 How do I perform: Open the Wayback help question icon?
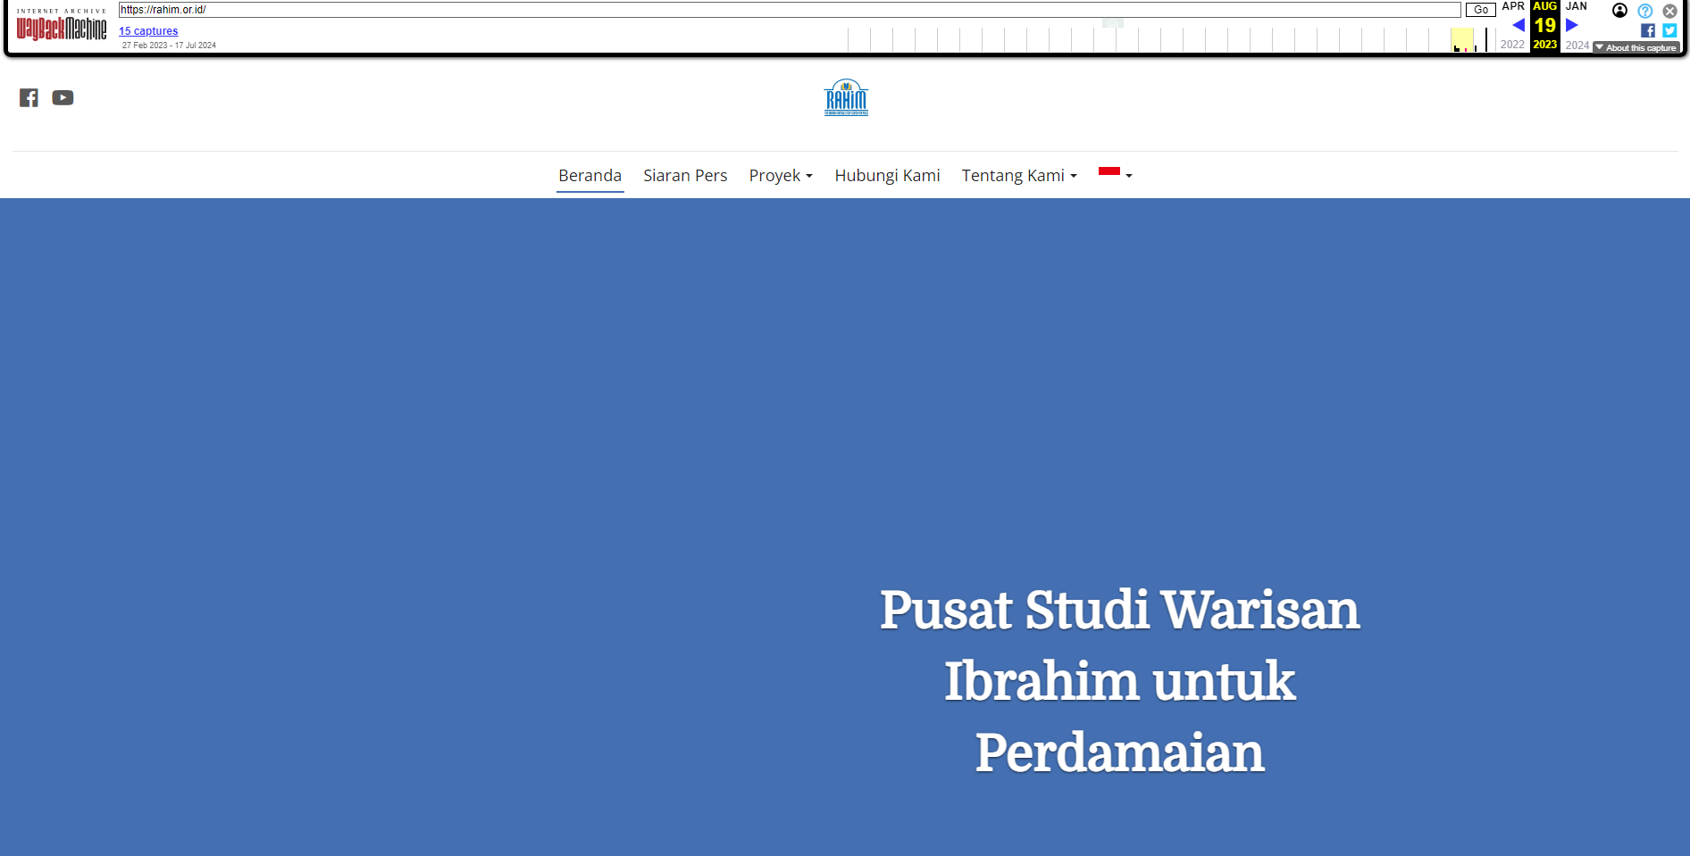[x=1645, y=11]
